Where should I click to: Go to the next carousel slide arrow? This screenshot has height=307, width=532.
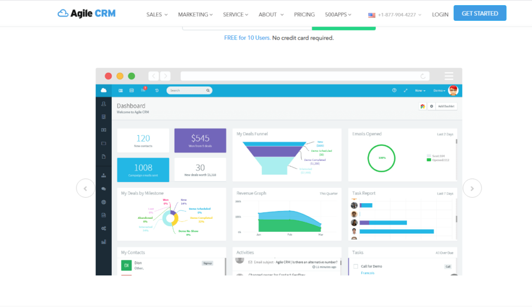coord(472,188)
